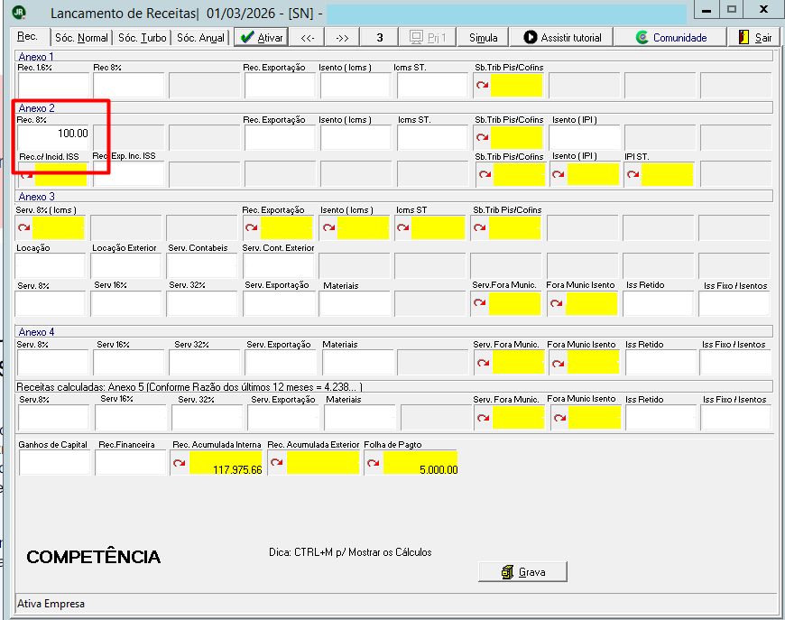Viewport: 785px width, 620px height.
Task: Click the Rec.Financeira field
Action: 131,462
